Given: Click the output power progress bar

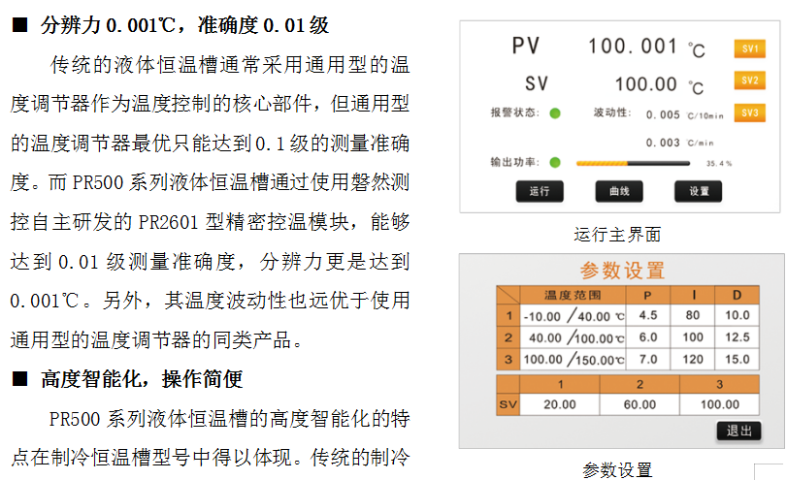Looking at the screenshot, I should [633, 163].
